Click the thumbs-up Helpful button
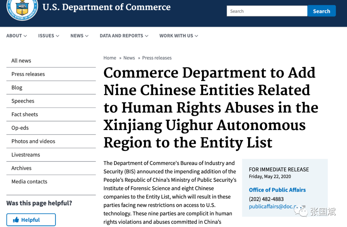 tap(31, 220)
